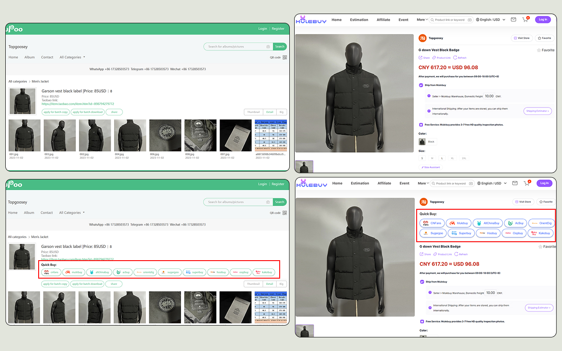This screenshot has height=351, width=562.
Task: Click Register in Yupoo panel without Quick Buy
Action: (x=278, y=29)
